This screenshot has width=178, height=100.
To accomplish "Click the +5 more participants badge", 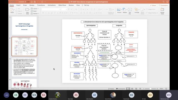I will pyautogui.click(x=6, y=95).
